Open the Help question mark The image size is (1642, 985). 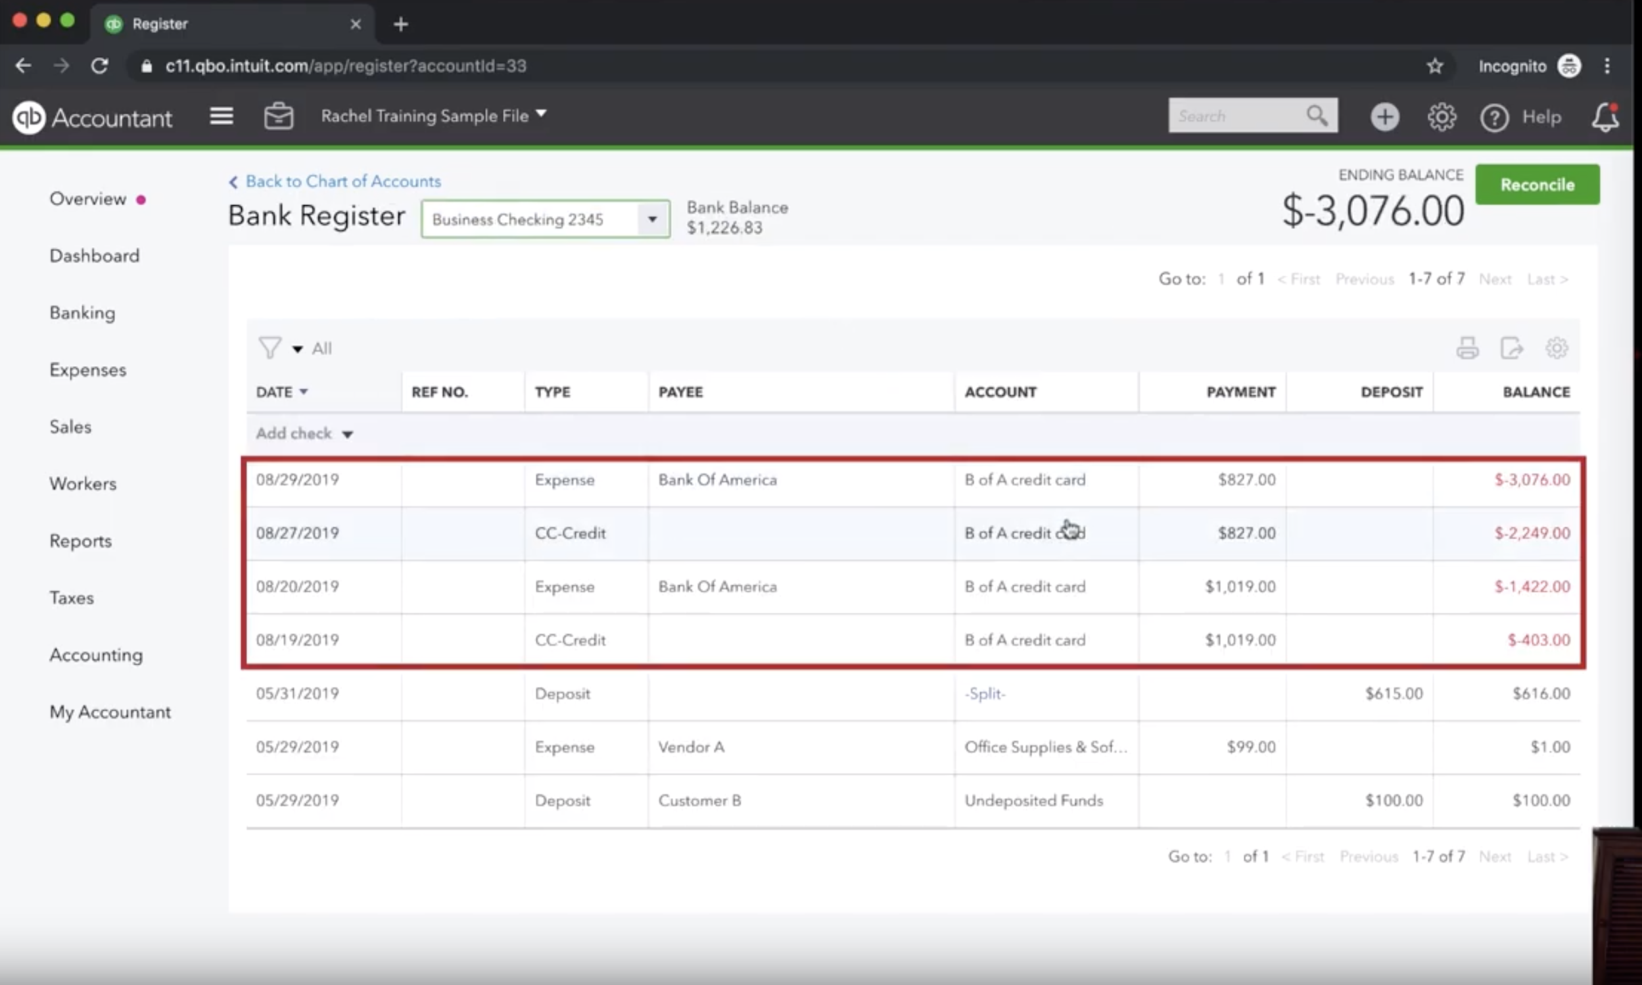click(1494, 118)
